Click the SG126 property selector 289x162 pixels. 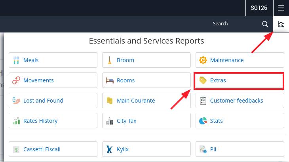[x=259, y=8]
